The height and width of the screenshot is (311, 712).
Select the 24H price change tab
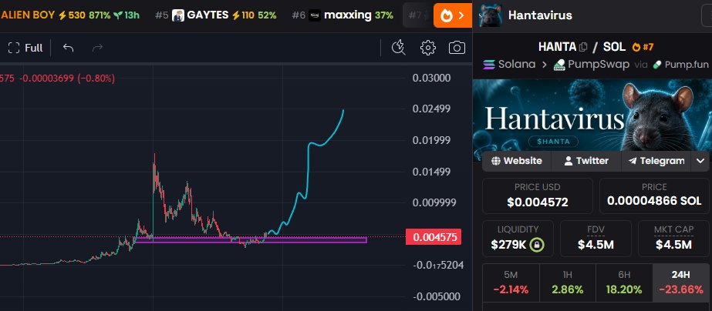pyautogui.click(x=680, y=283)
